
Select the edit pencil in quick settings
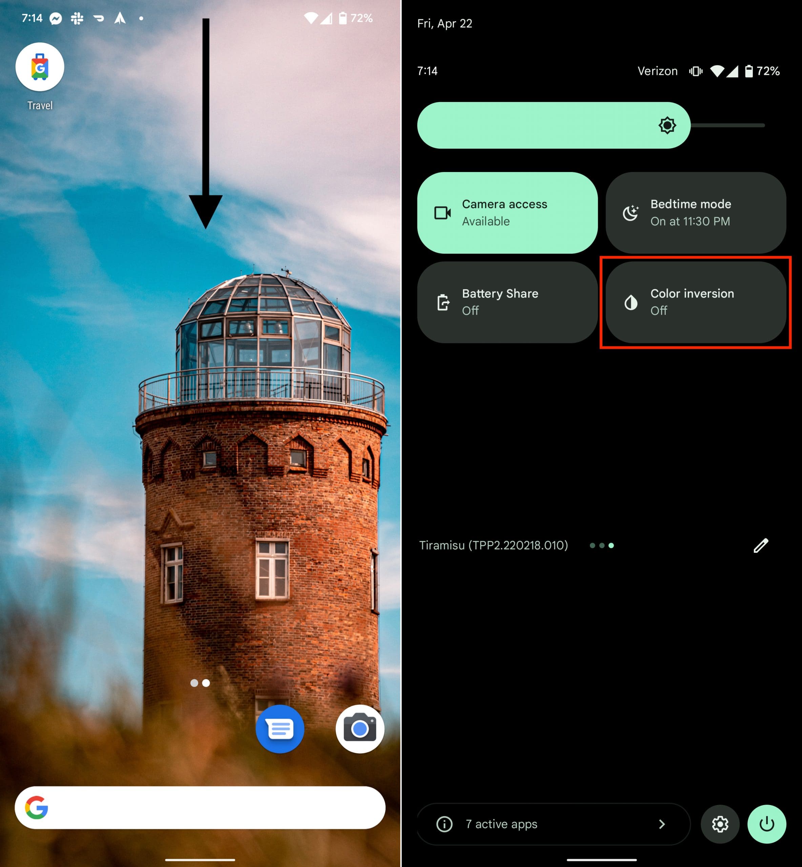pyautogui.click(x=761, y=545)
